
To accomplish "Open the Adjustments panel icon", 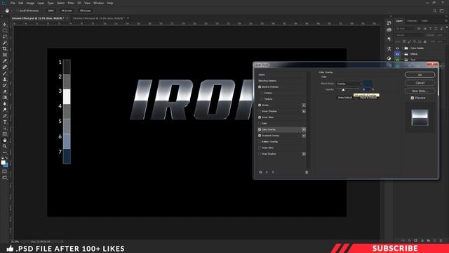I will (x=389, y=58).
